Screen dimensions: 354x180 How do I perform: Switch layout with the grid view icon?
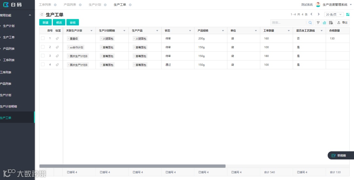click(x=348, y=14)
